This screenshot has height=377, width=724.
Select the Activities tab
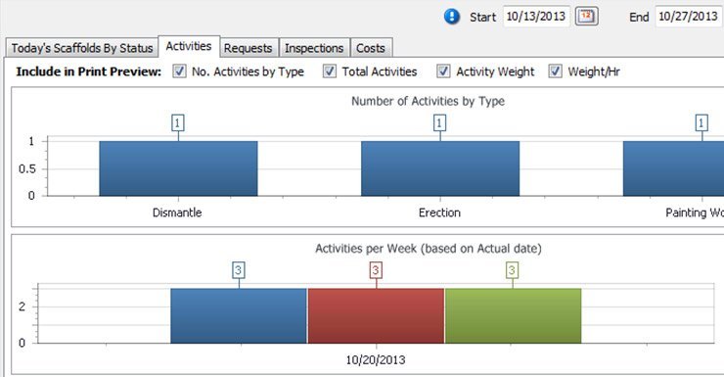[x=189, y=46]
